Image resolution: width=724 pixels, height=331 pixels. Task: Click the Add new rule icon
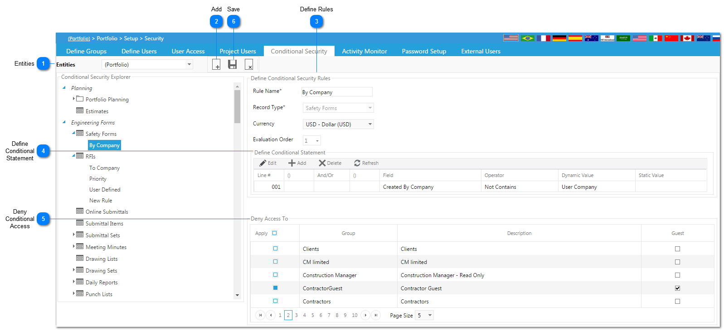click(217, 64)
